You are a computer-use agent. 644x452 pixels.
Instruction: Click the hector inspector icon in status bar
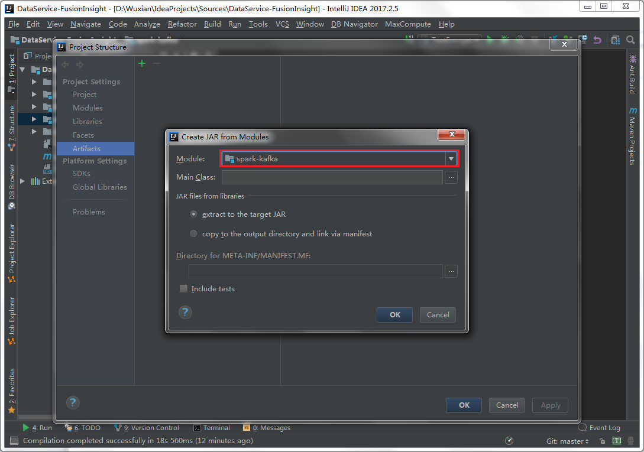[x=631, y=441]
